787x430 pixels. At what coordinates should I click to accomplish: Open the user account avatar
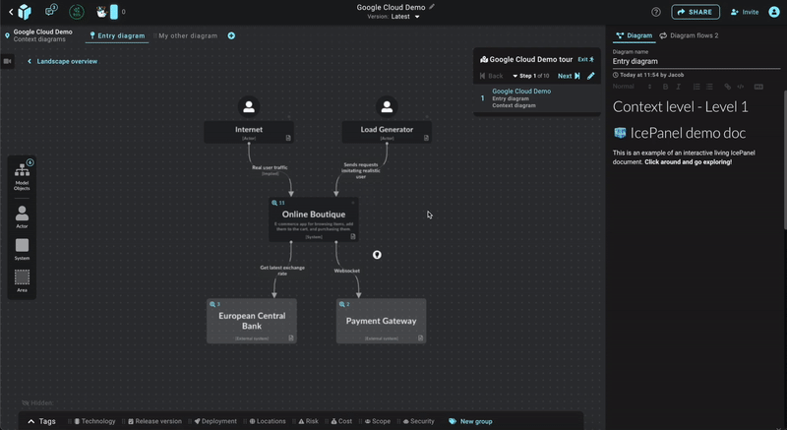click(774, 12)
